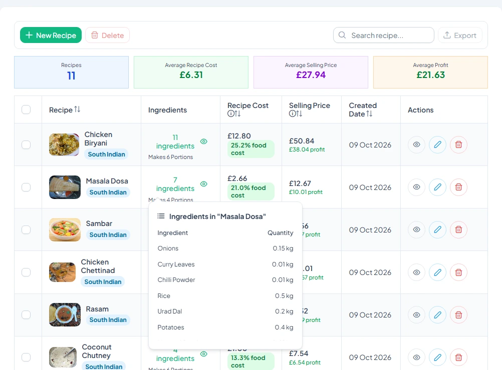This screenshot has height=370, width=502.
Task: Click Recipe Cost info icon
Action: [230, 113]
